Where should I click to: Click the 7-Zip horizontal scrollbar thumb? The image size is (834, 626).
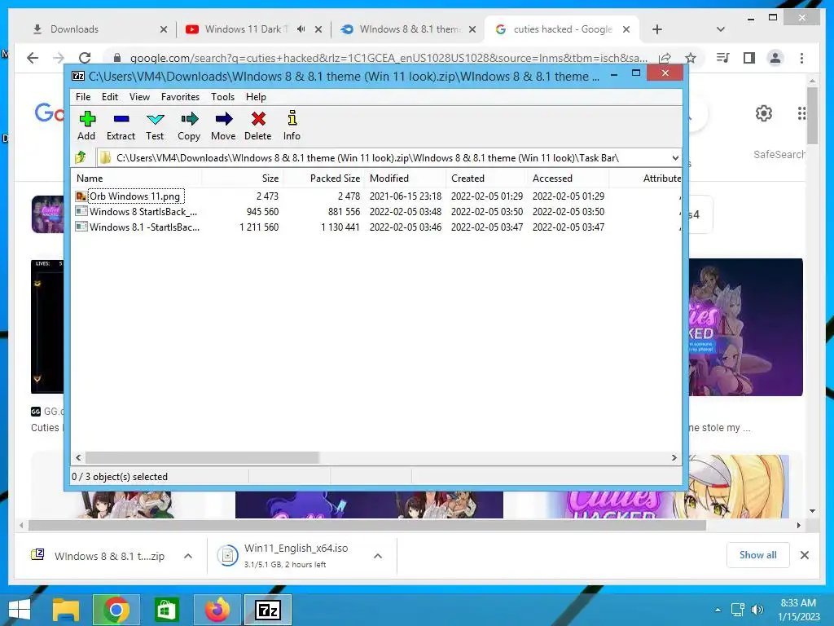click(x=202, y=458)
